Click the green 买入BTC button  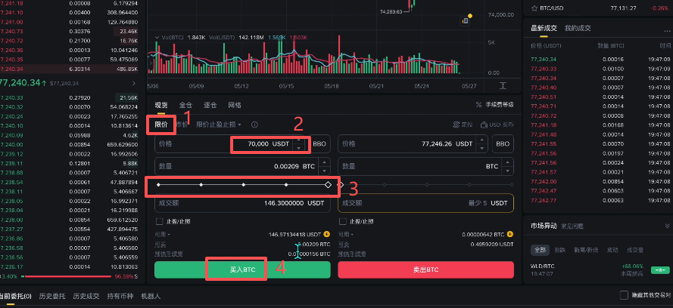click(242, 270)
